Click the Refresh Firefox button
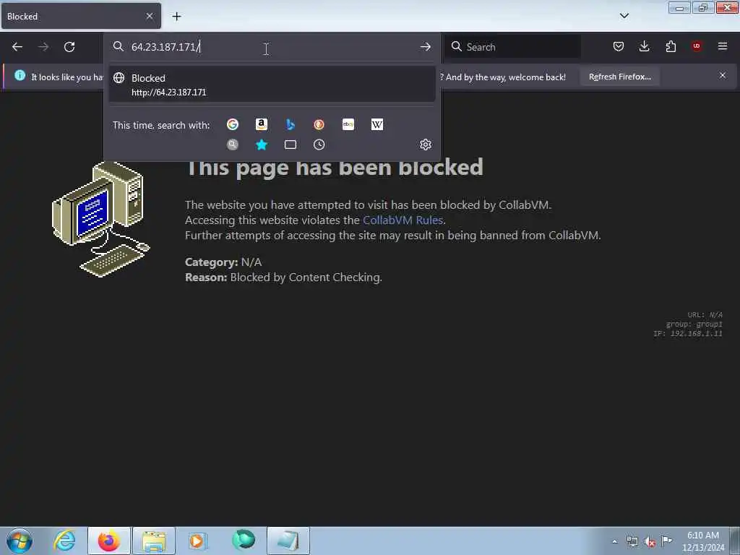The height and width of the screenshot is (555, 740). coord(619,77)
